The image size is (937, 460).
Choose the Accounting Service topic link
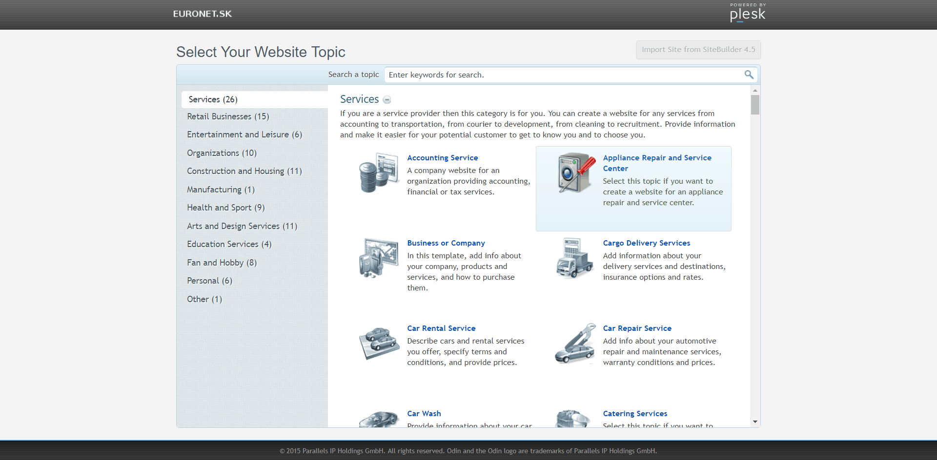(x=443, y=158)
